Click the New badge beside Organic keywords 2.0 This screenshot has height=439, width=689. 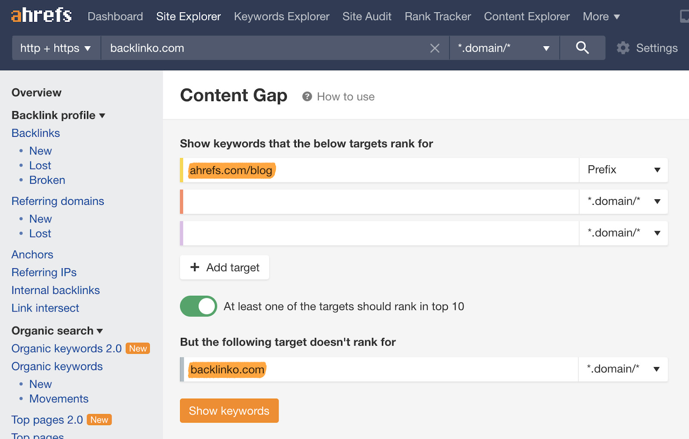pos(138,349)
